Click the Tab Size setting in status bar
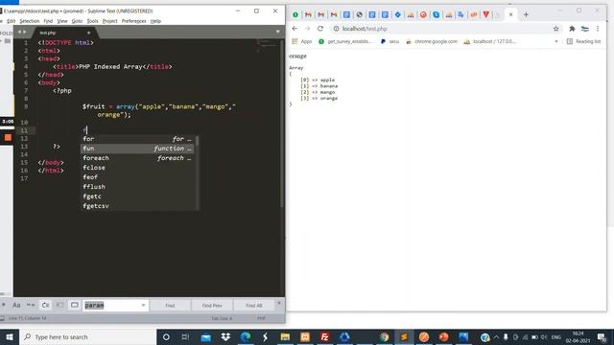 pyautogui.click(x=222, y=318)
